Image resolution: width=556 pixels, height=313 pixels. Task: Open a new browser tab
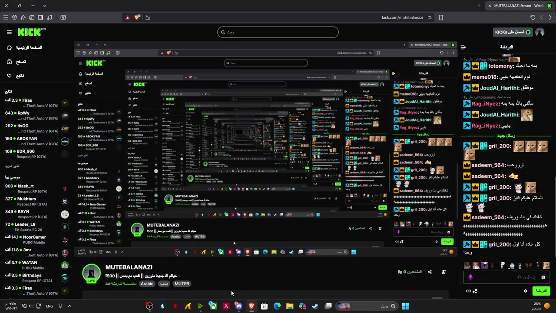tap(479, 6)
